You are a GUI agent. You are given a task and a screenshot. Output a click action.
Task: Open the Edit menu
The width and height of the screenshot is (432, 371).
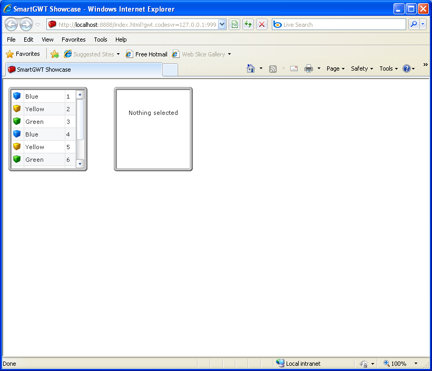pos(28,40)
